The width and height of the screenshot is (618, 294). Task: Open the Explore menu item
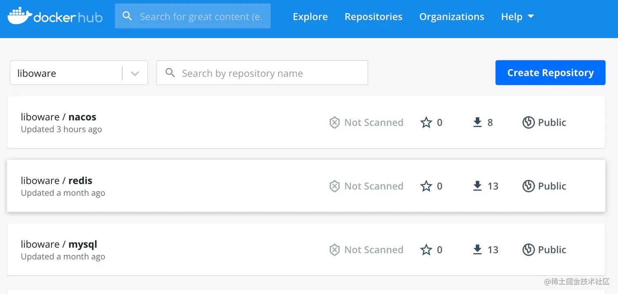[x=310, y=17]
